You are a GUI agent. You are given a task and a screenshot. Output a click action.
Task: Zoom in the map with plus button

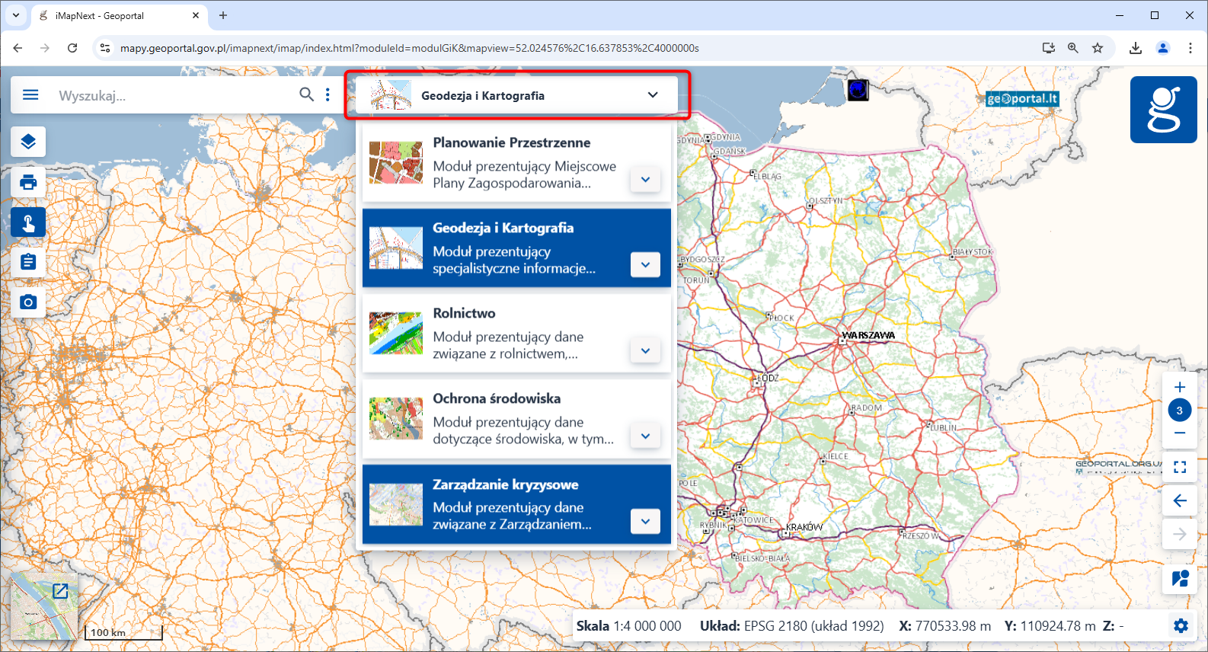pyautogui.click(x=1179, y=387)
